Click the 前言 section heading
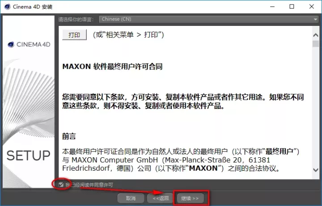 click(x=69, y=136)
